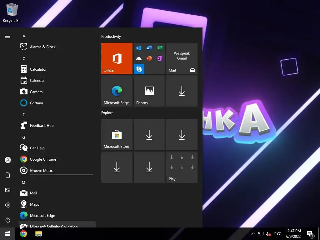Open network status tray icon
This screenshot has width=320, height=240.
(261, 234)
